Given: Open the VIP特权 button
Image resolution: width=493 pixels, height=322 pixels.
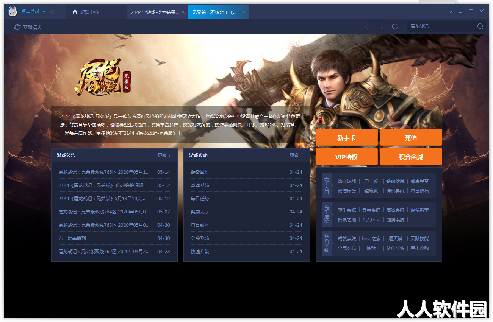Looking at the screenshot, I should (x=346, y=157).
